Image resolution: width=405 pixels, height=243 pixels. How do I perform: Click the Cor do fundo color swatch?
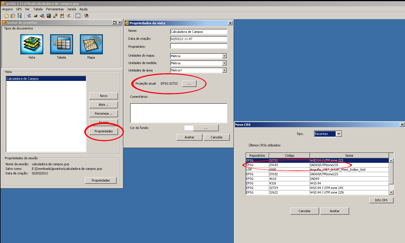click(x=188, y=128)
